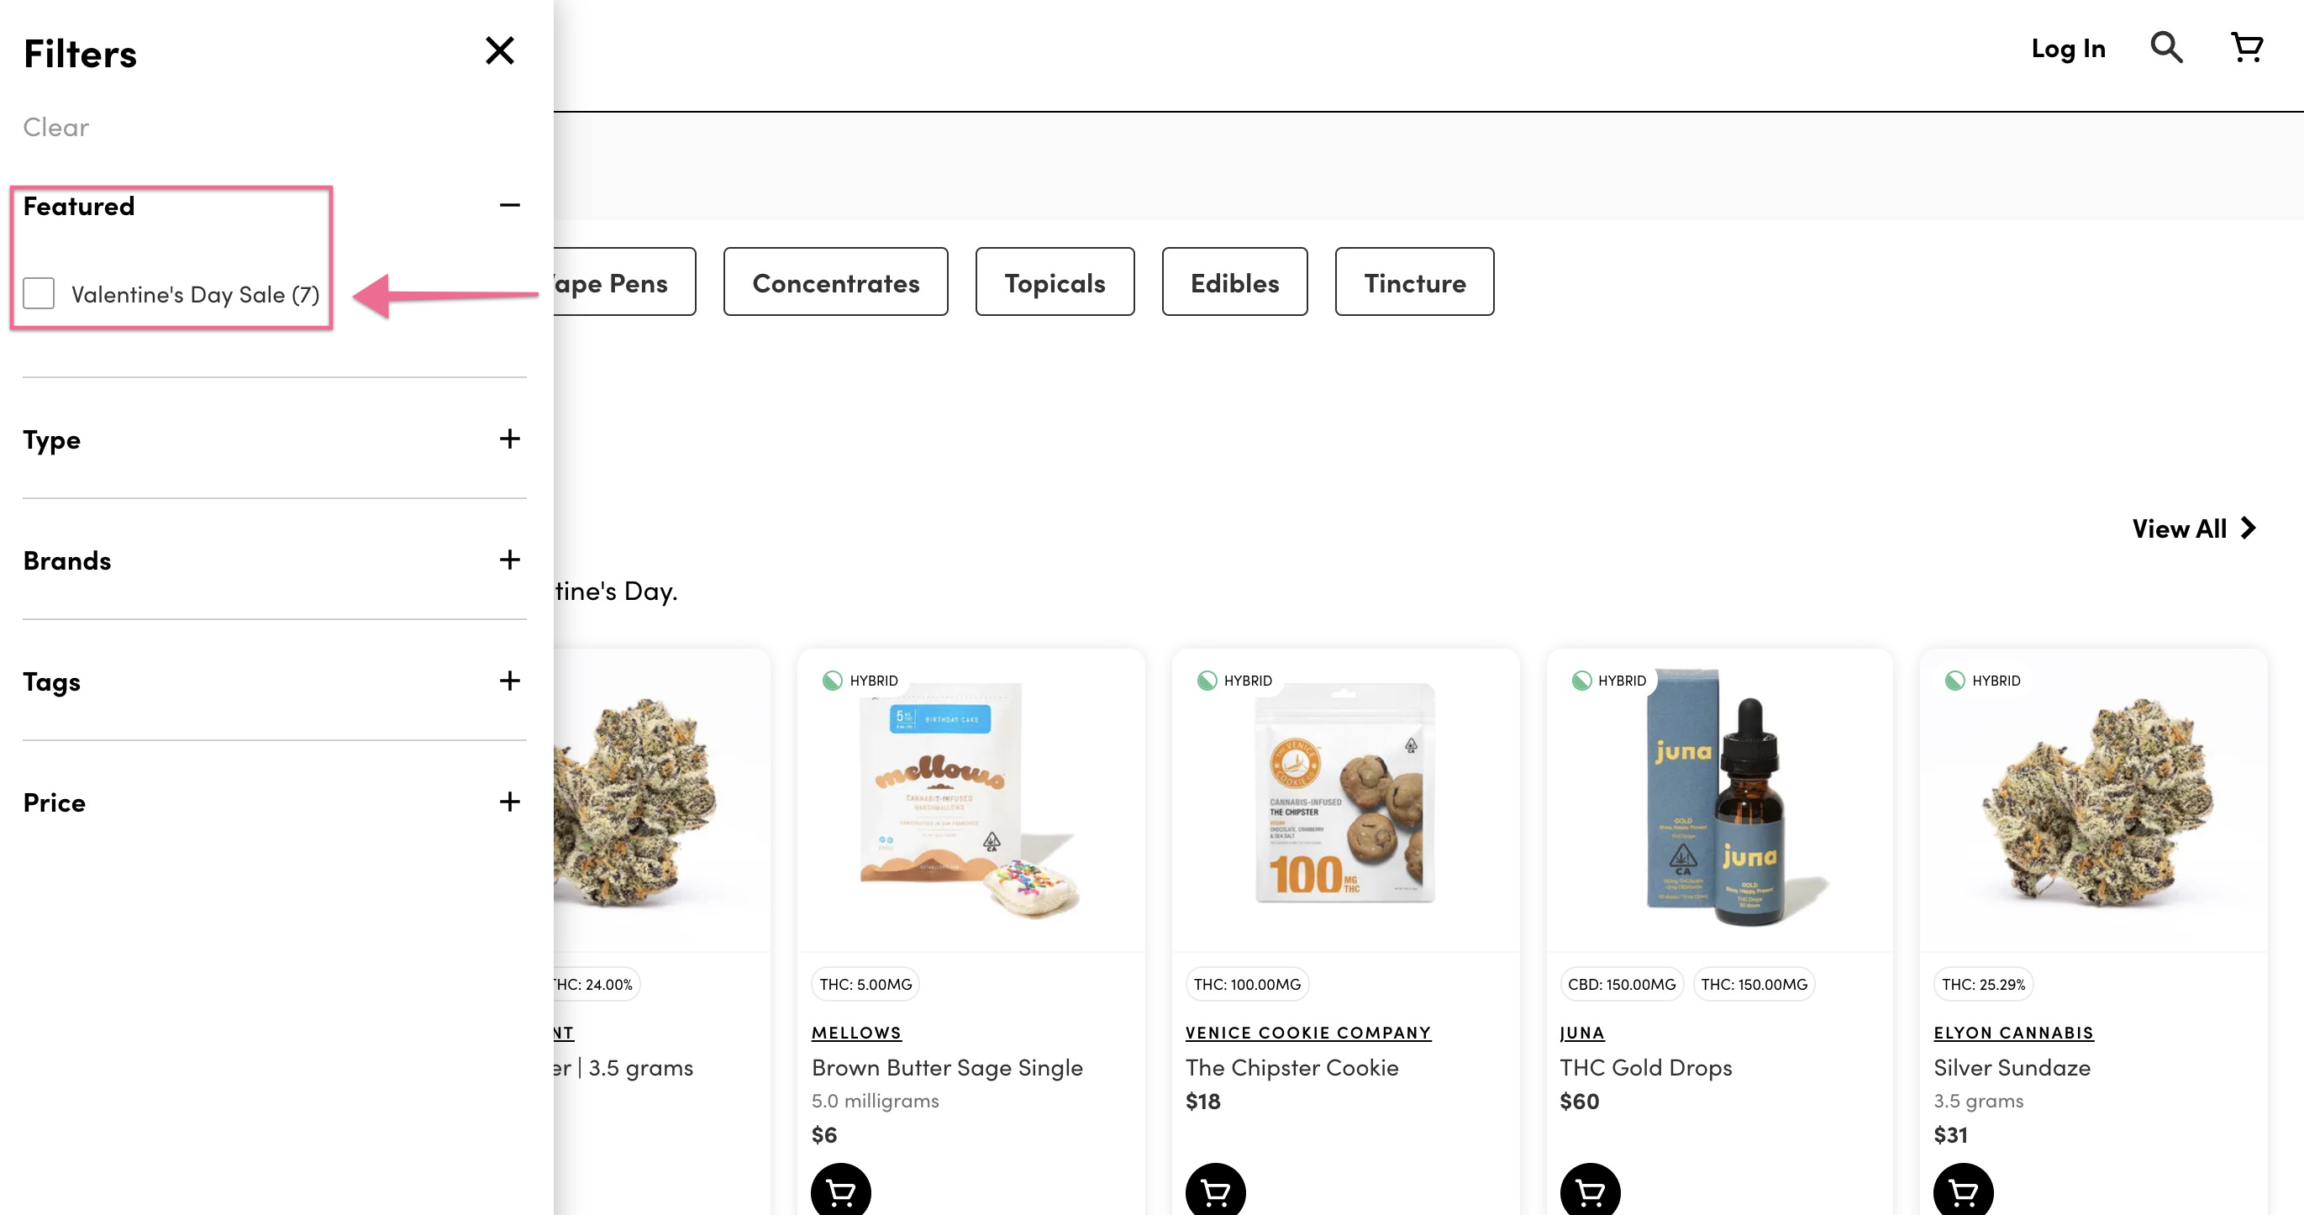Screen dimensions: 2304x1215
Task: Select the Vape Pens category tab
Action: click(x=624, y=281)
